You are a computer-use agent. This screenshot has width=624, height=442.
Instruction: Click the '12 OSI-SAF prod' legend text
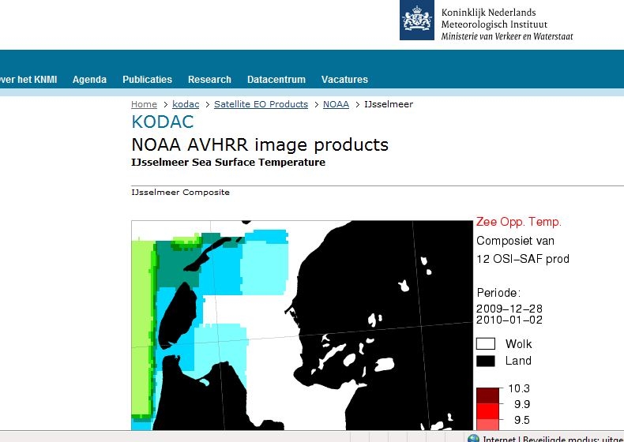pyautogui.click(x=523, y=259)
